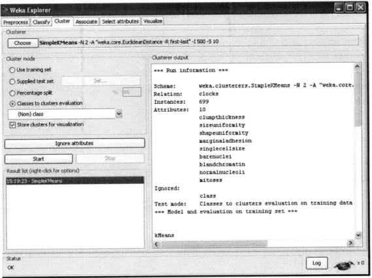The image size is (372, 278).
Task: Click the Weka Explorer title bar icon
Action: coord(5,10)
